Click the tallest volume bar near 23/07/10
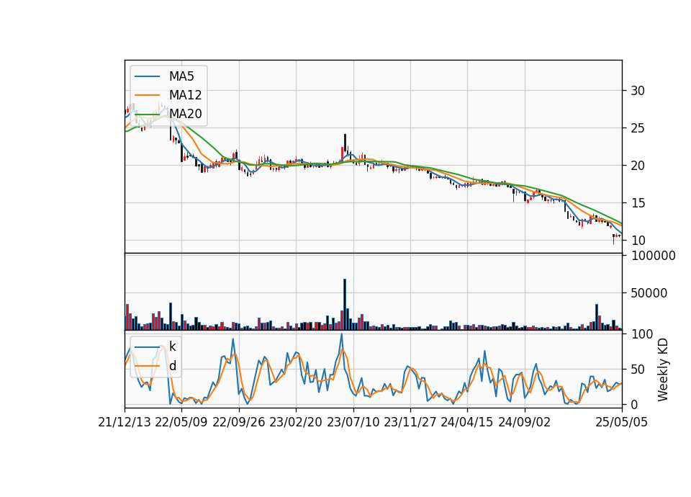Image resolution: width=691 pixels, height=497 pixels. 345,304
